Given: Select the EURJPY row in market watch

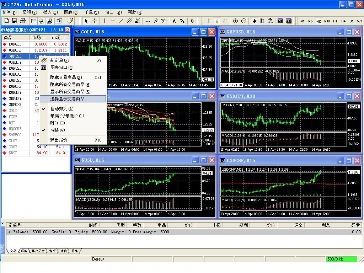Looking at the screenshot, I should pos(15,92).
